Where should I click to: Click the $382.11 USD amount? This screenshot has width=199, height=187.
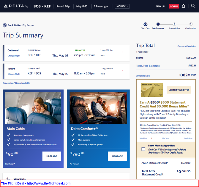[x=188, y=75]
